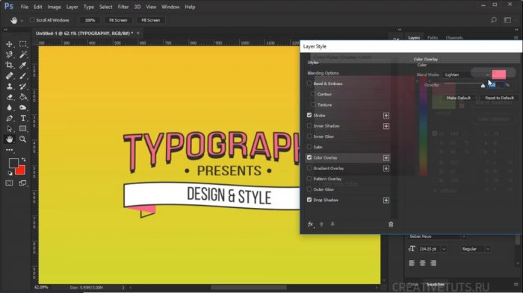
Task: Select the Dodge tool
Action: coord(22,107)
